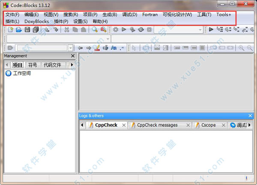
Task: Open the 设置(S) menu
Action: coord(81,21)
